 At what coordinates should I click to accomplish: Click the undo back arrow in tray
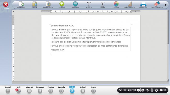click(x=147, y=90)
